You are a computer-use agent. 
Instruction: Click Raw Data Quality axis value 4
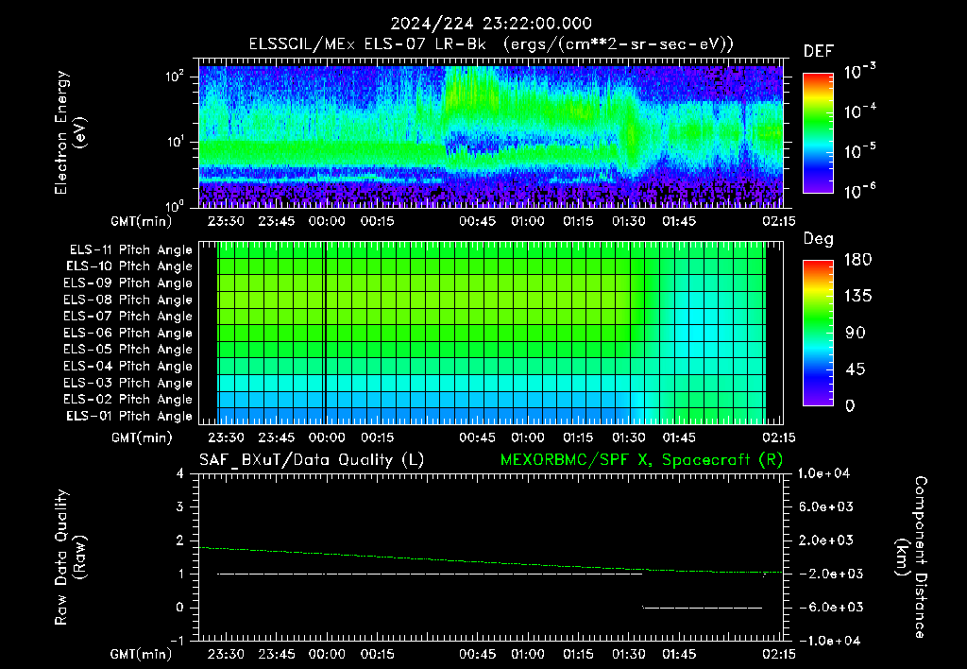click(x=180, y=473)
